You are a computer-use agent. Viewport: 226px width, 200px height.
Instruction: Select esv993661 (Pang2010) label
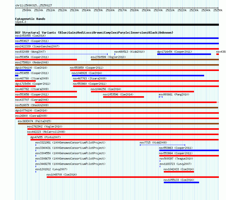click(174, 94)
